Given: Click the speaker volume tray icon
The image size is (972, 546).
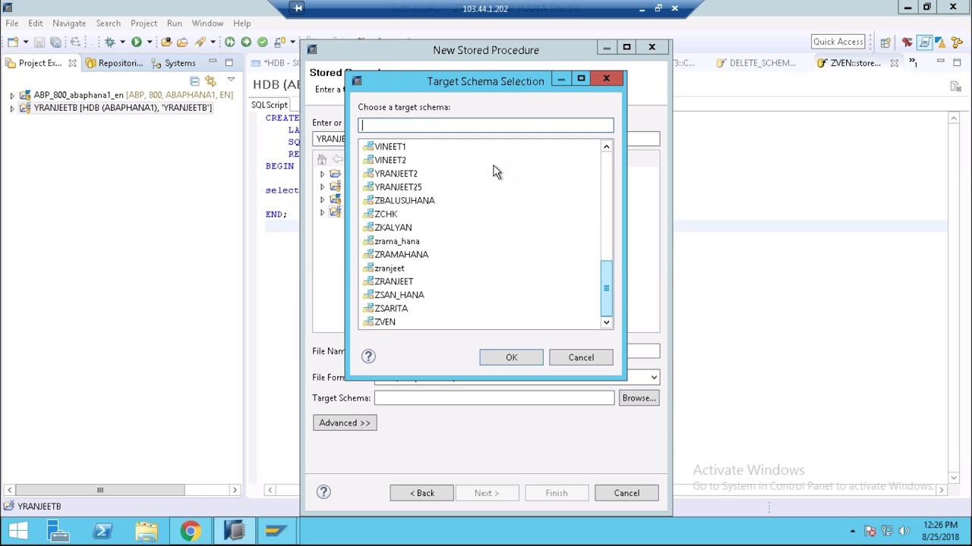Looking at the screenshot, I should (904, 531).
